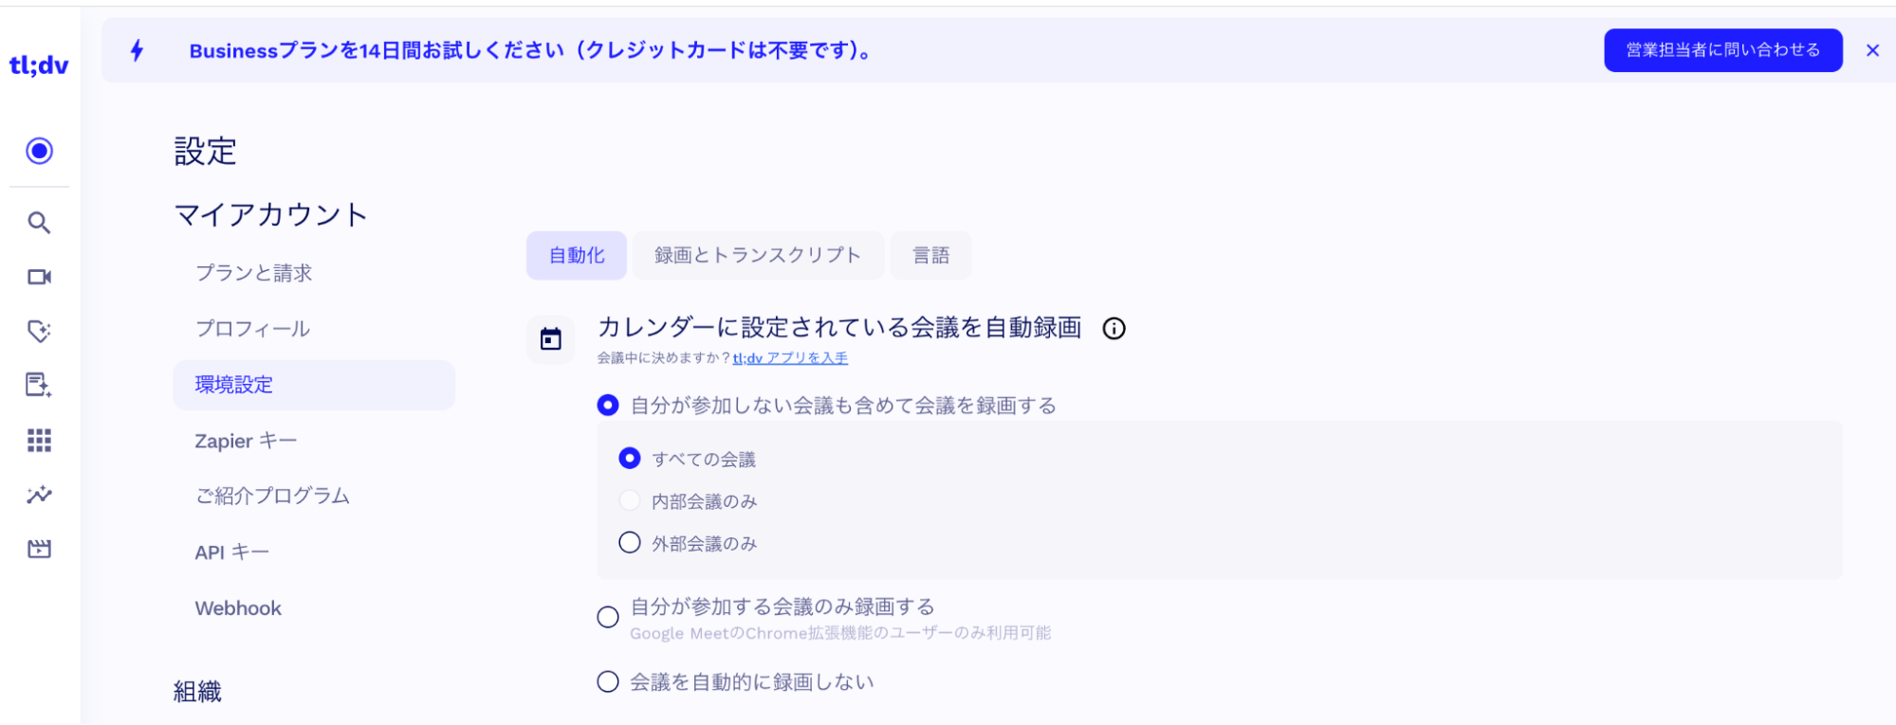The image size is (1896, 725).
Task: Click the tl;dv logo
Action: [39, 65]
